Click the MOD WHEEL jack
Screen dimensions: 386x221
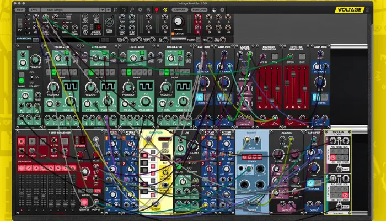(75, 28)
